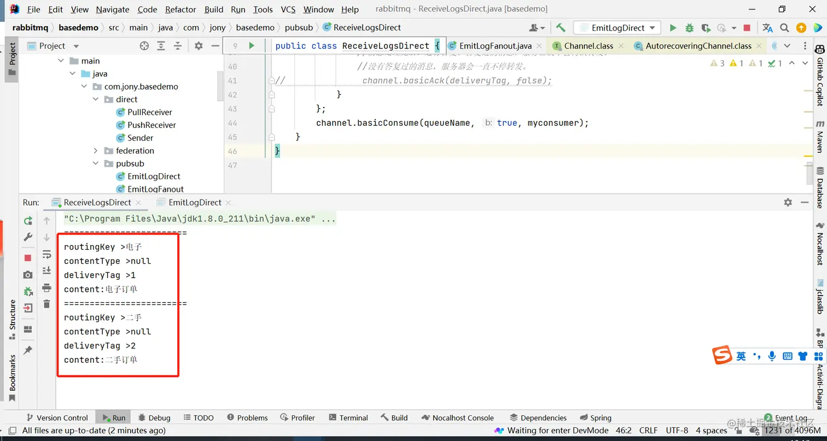Collapse com.jony.basedemo package node
The width and height of the screenshot is (827, 441).
pyautogui.click(x=84, y=86)
